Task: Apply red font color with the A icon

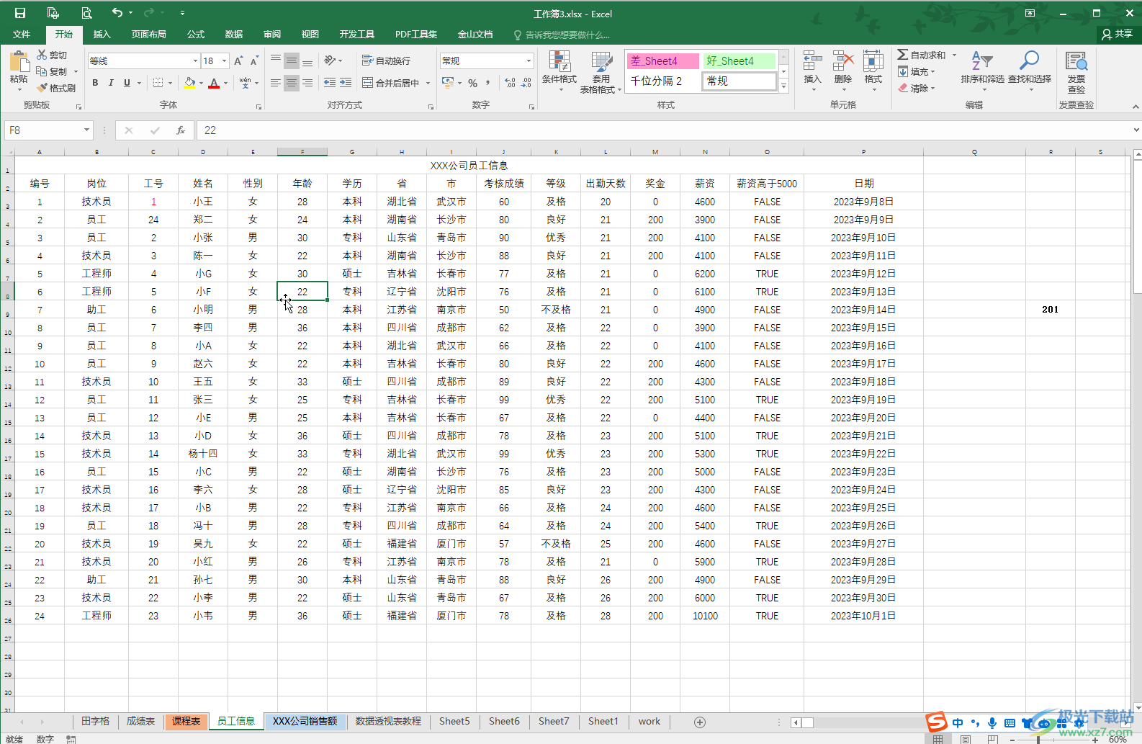Action: [x=214, y=83]
